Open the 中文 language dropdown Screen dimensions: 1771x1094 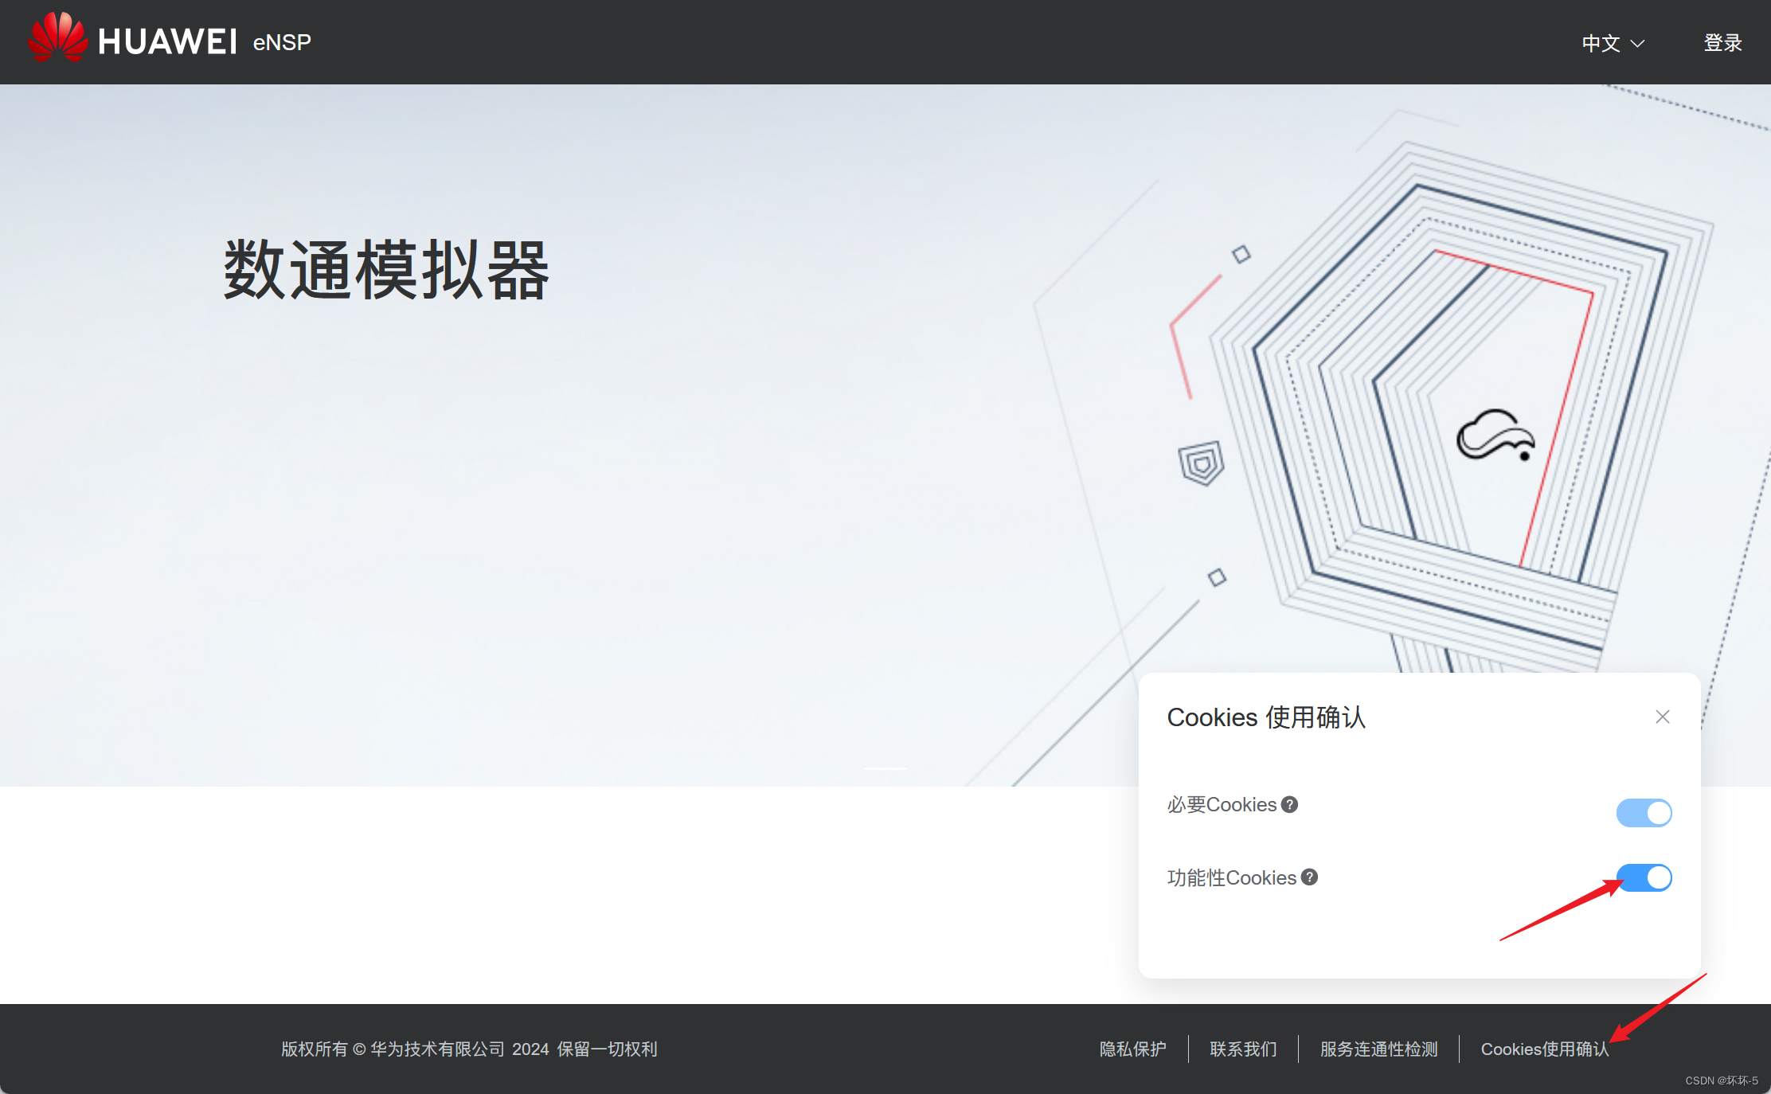point(1603,43)
